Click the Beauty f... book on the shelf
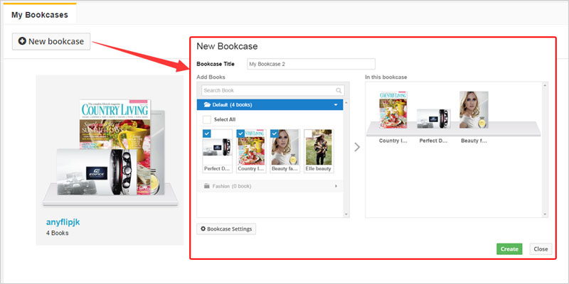Screen dimensions: 569x284 coord(473,111)
